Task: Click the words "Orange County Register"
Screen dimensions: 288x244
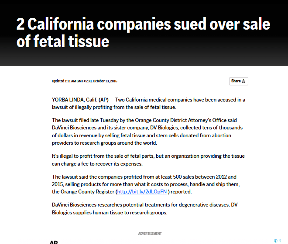Action: tap(87, 192)
